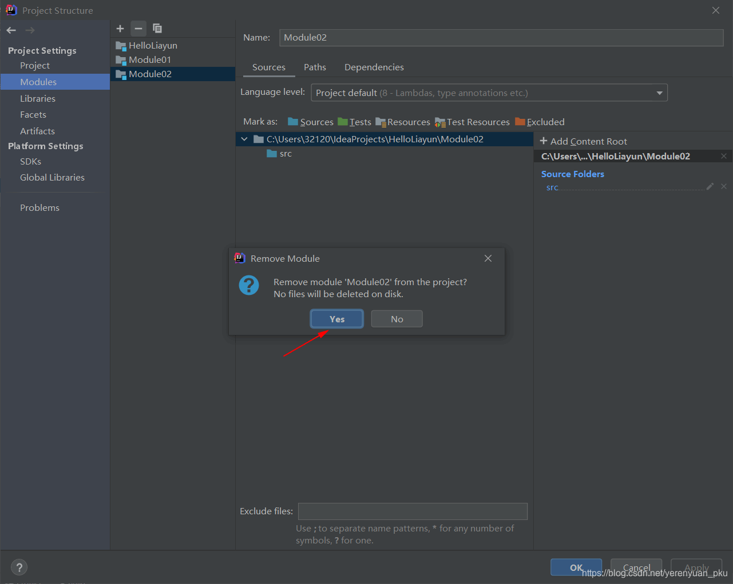Mark folder as Resources

[403, 122]
